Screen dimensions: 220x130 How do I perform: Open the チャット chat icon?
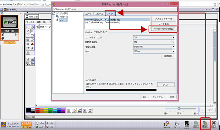coord(176,125)
